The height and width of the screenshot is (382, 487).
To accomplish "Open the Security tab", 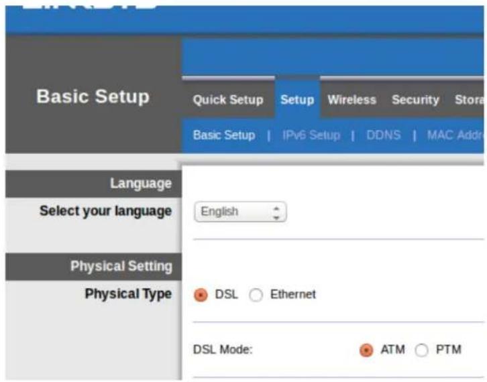I will [x=416, y=100].
